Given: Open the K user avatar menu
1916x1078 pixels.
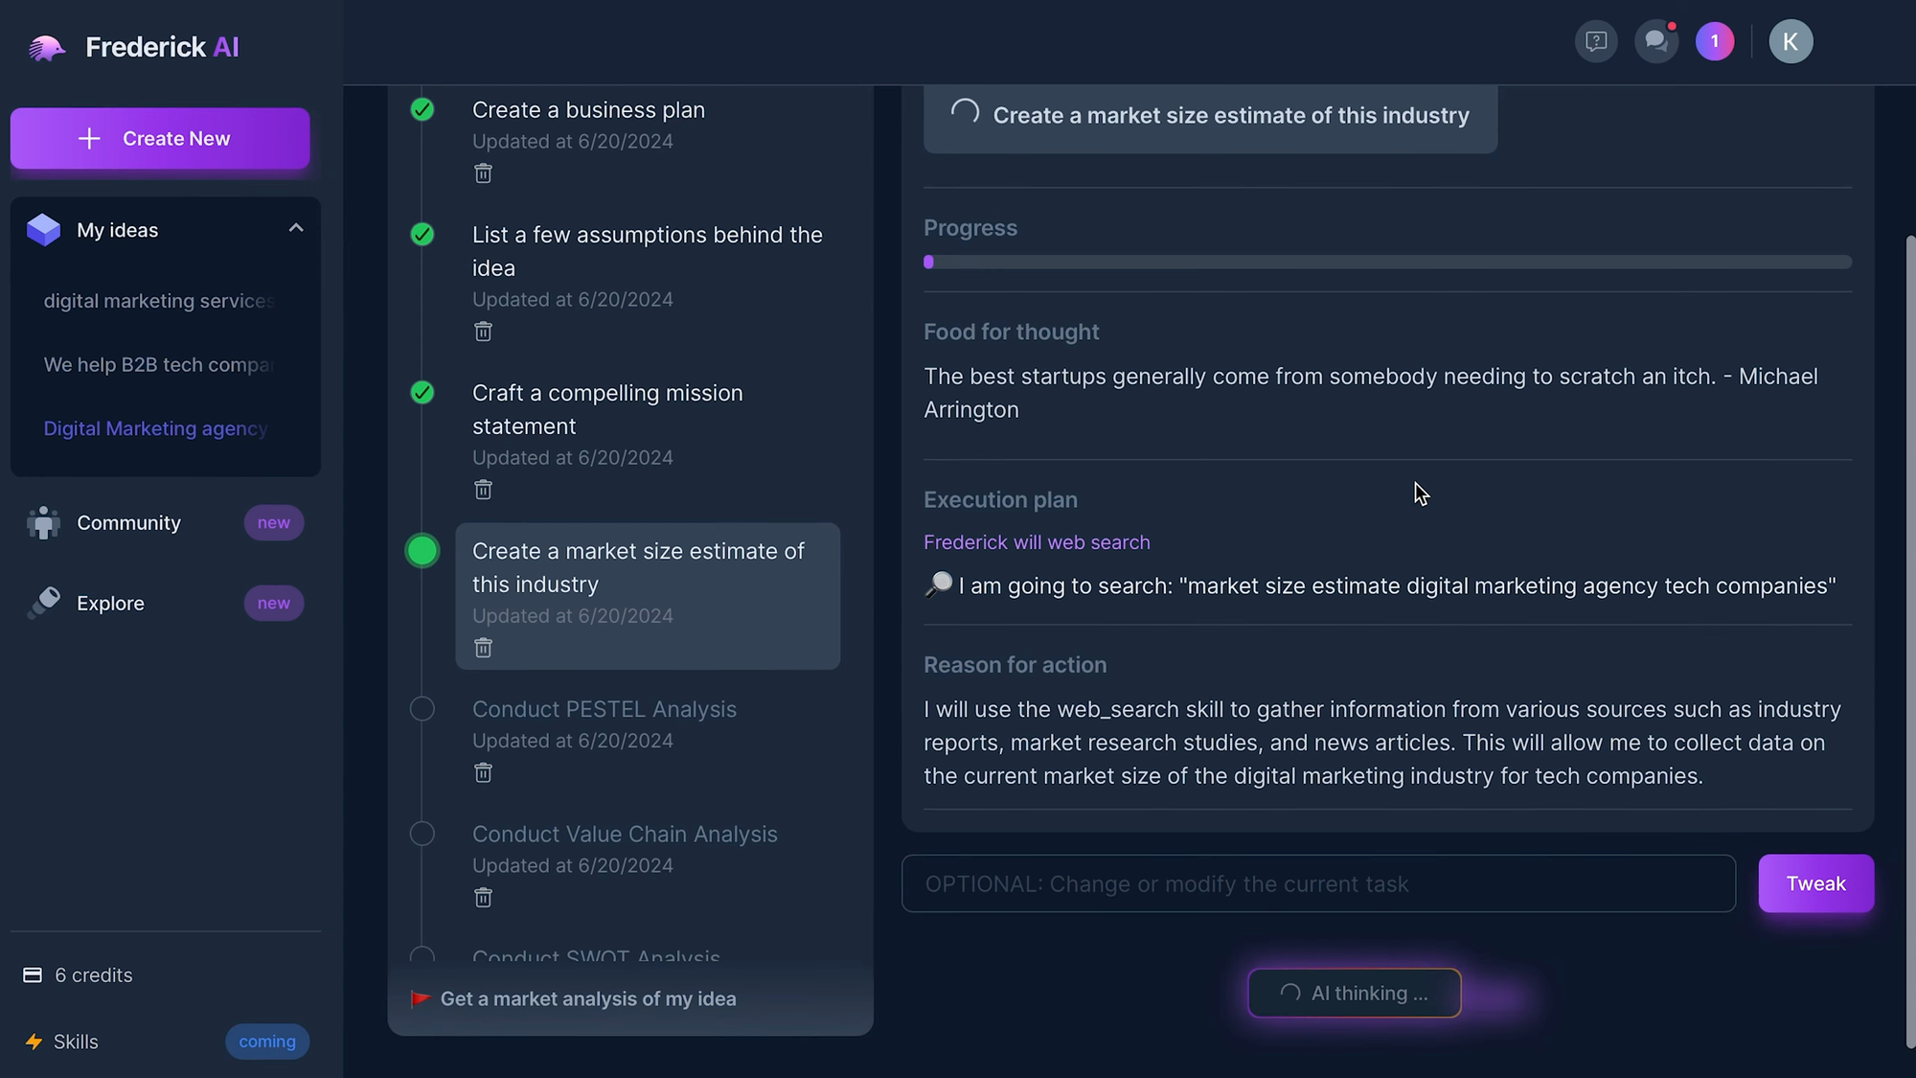Looking at the screenshot, I should click(x=1791, y=41).
